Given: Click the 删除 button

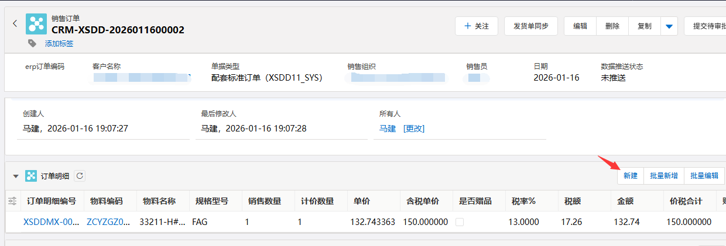Looking at the screenshot, I should click(x=612, y=26).
